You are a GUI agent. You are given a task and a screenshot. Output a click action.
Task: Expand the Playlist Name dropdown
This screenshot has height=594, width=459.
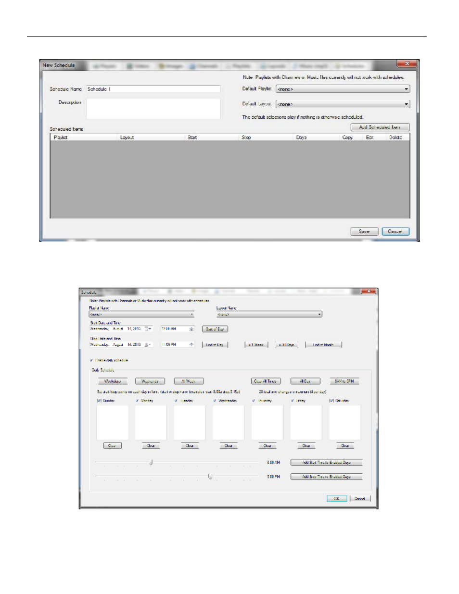point(141,314)
